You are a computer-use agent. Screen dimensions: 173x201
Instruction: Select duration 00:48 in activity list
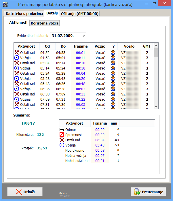pyautogui.click(x=81, y=84)
